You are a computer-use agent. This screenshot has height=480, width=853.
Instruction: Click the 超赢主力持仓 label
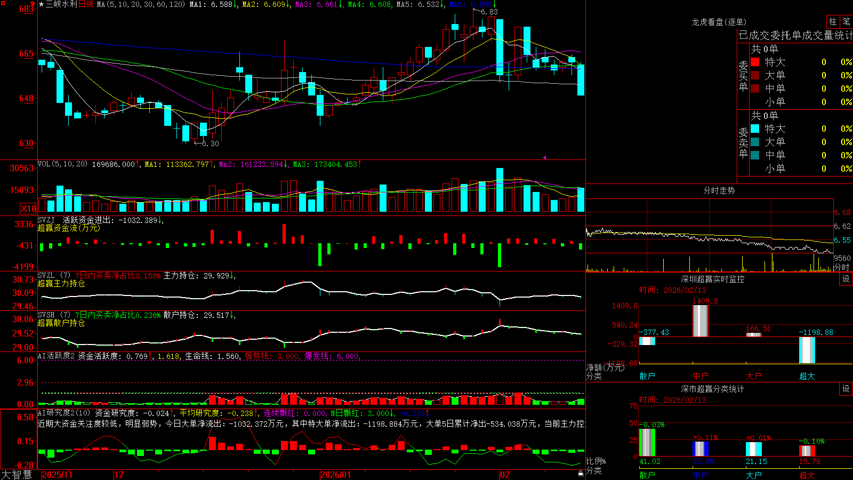61,284
